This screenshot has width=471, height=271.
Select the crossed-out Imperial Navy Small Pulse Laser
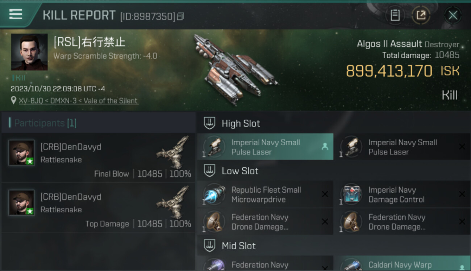pyautogui.click(x=402, y=147)
